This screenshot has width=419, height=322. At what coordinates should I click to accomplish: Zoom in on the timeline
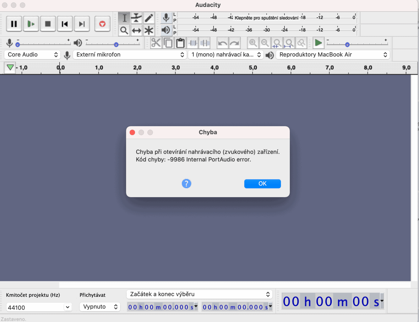pyautogui.click(x=253, y=43)
